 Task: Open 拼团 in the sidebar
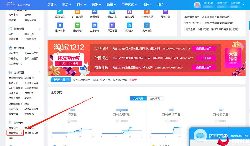(x=11, y=138)
